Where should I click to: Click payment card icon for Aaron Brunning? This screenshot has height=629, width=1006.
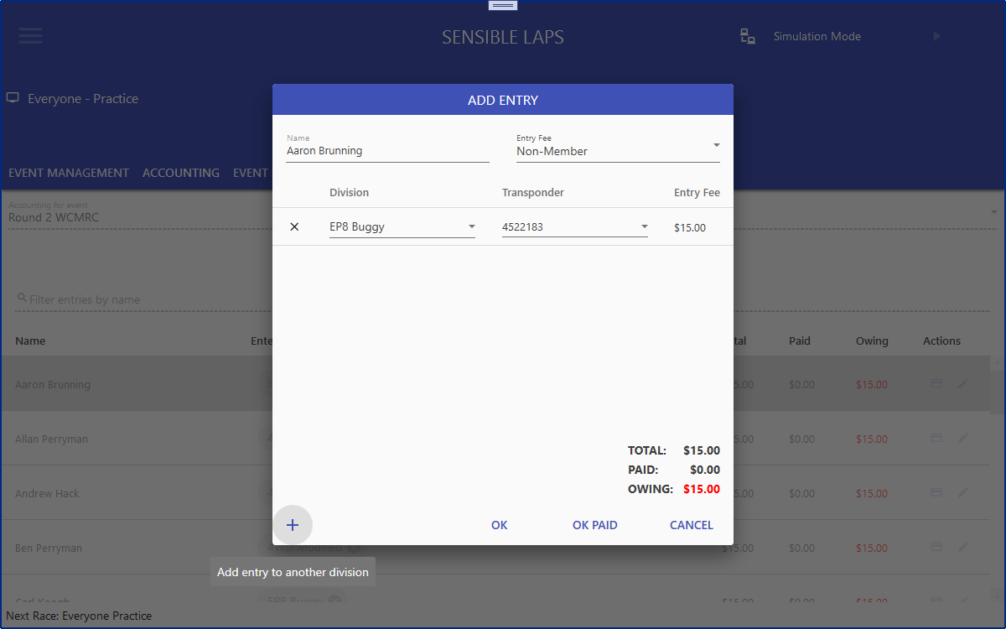point(936,384)
